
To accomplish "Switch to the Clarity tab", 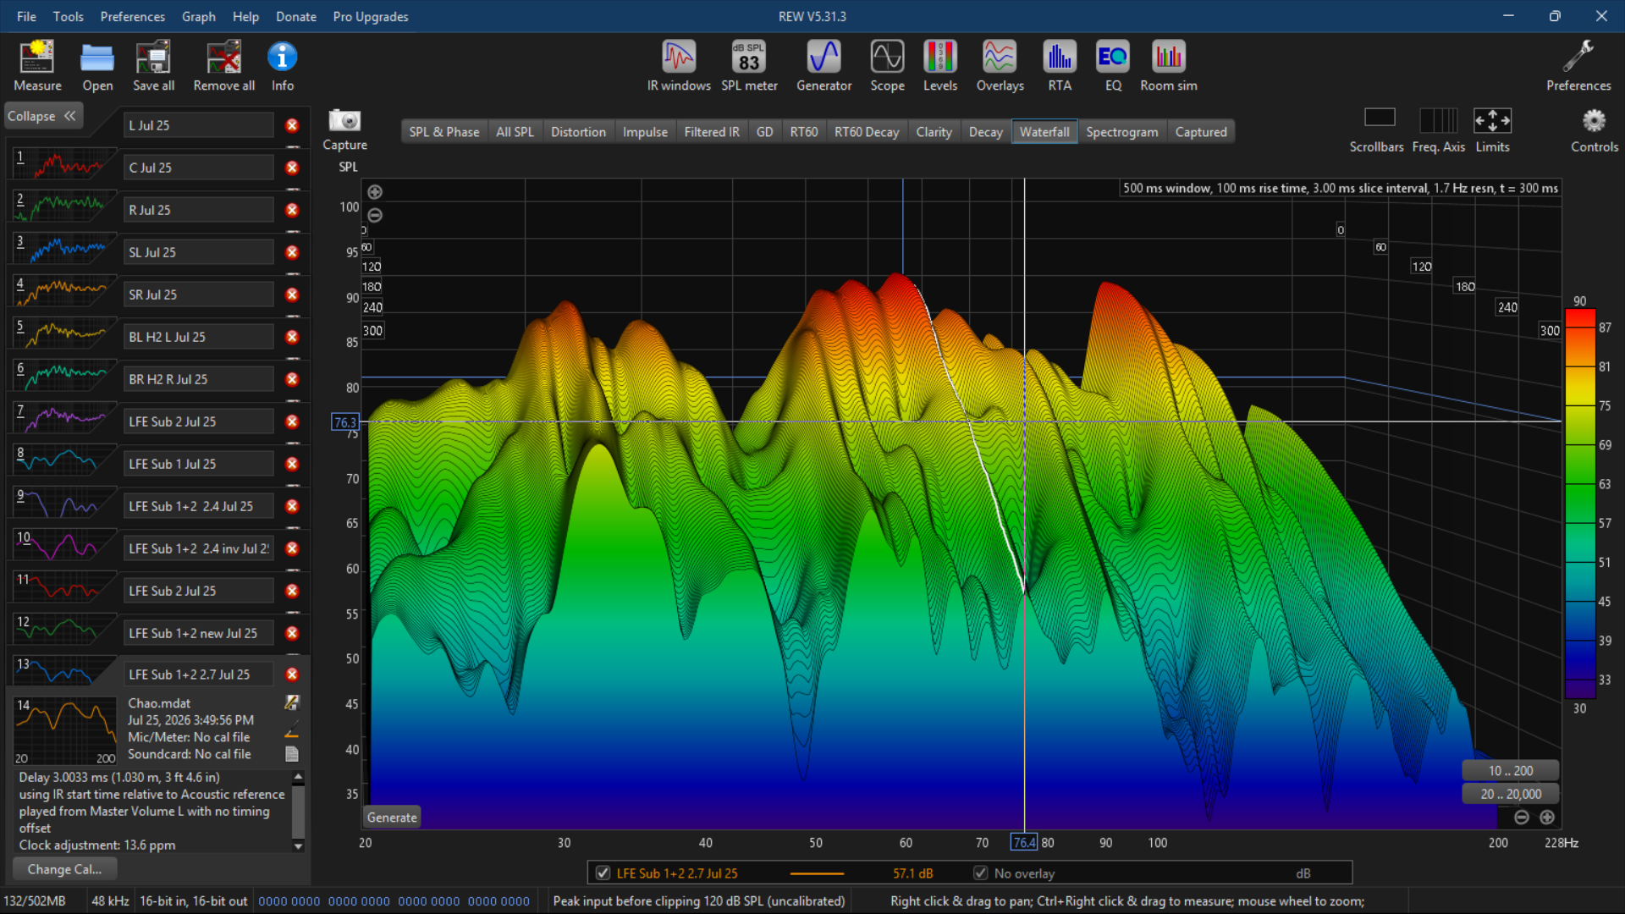I will point(934,132).
